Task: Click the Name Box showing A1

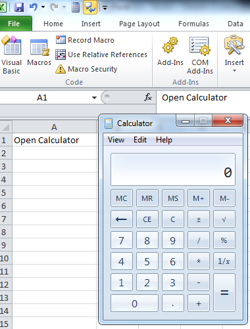Action: pos(42,97)
